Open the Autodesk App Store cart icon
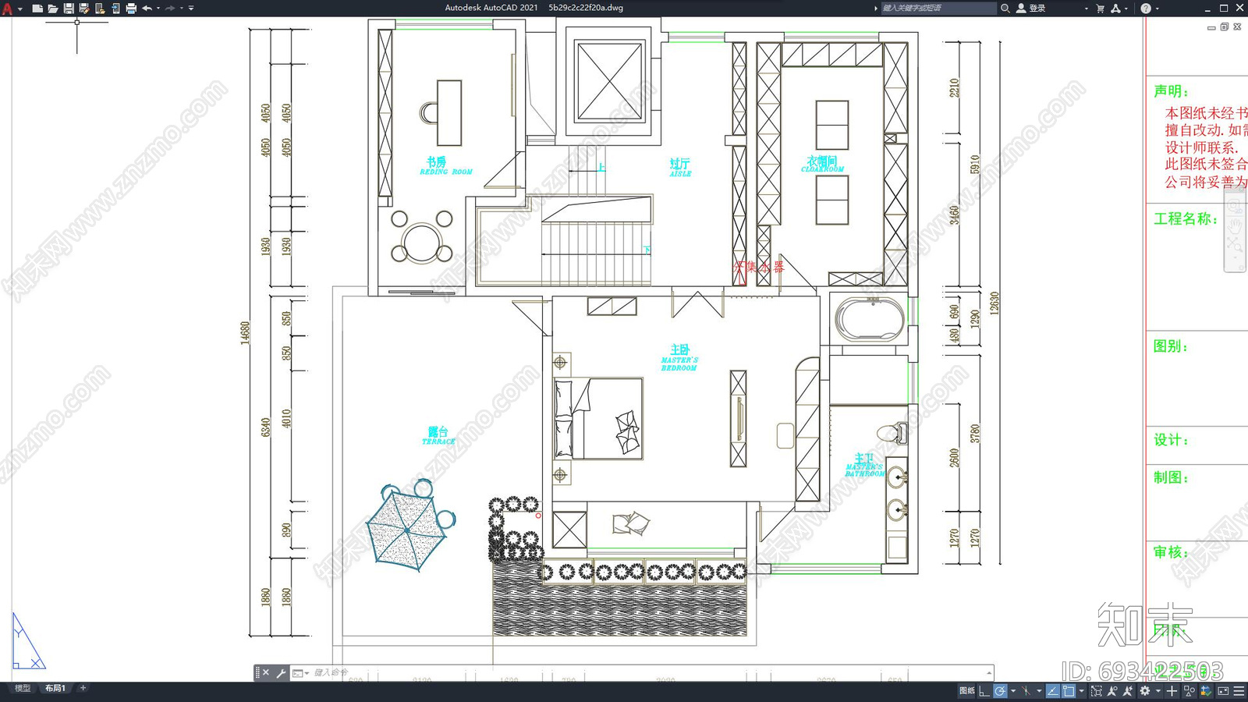Screen dimensions: 1248x702 pyautogui.click(x=1100, y=8)
